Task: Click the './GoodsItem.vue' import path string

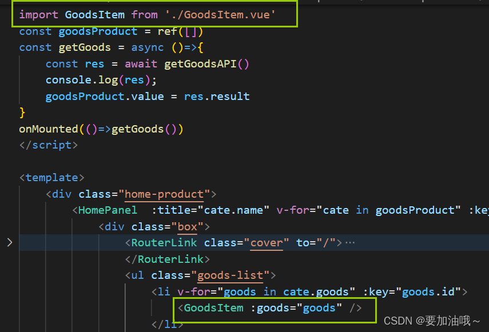Action: pyautogui.click(x=220, y=15)
